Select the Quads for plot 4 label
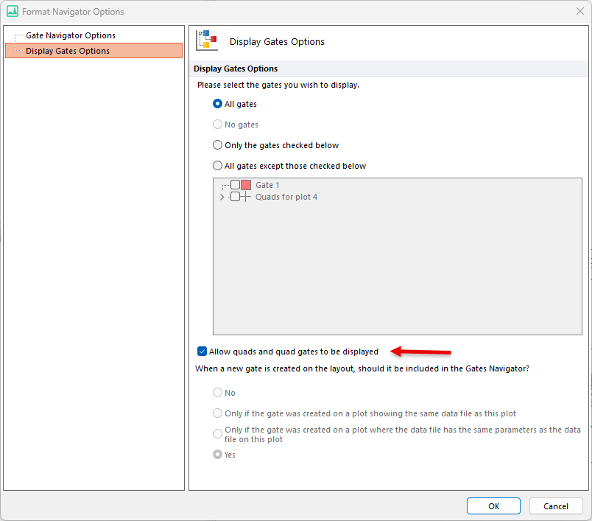The width and height of the screenshot is (592, 521). point(286,197)
